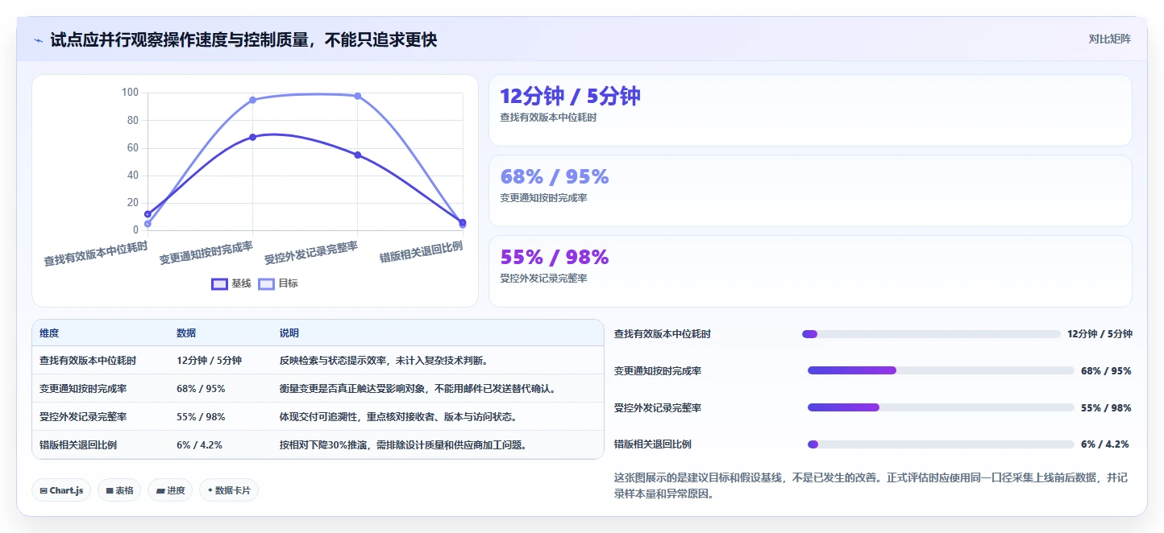This screenshot has width=1164, height=533.
Task: Click baseline data point on 受控外发记录完整率 in chart
Action: [358, 155]
